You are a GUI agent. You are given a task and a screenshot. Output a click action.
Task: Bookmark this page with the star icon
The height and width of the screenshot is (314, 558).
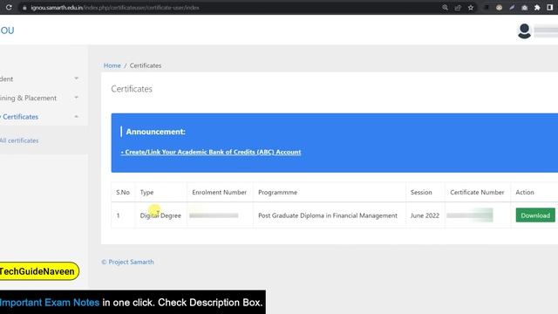point(471,8)
